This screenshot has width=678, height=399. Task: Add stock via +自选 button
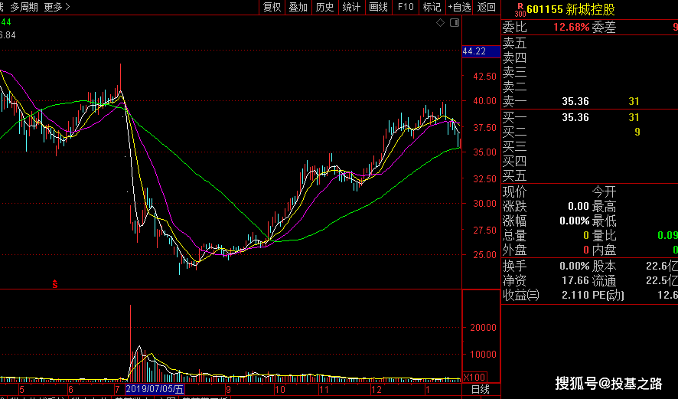(459, 7)
